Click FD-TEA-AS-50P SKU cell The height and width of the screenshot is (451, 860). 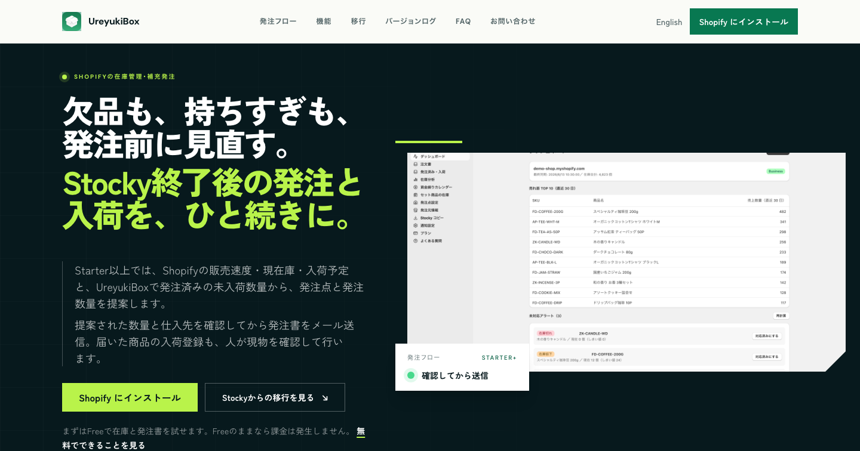pyautogui.click(x=546, y=231)
